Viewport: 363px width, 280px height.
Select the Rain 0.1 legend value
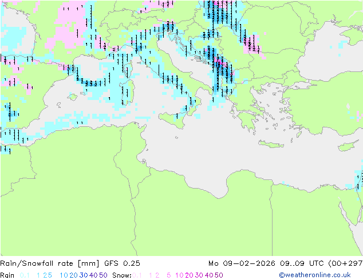coord(25,275)
